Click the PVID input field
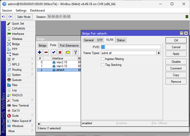The height and width of the screenshot is (136, 190). coord(131,47)
